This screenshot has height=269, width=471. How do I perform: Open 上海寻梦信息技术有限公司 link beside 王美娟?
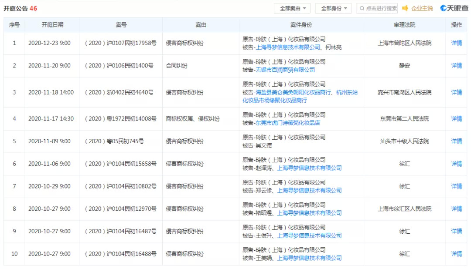(309, 258)
